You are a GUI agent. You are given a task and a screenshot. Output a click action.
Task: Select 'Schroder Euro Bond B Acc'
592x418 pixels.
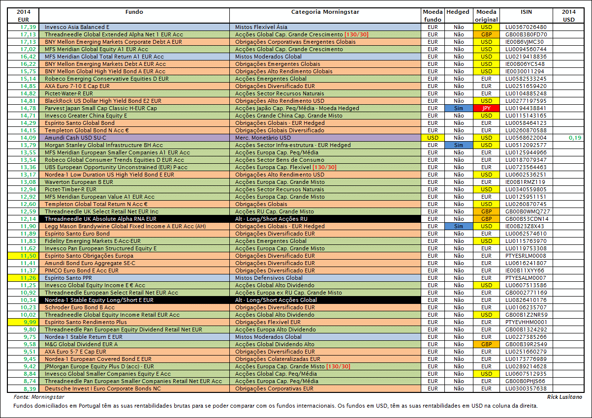[134, 307]
